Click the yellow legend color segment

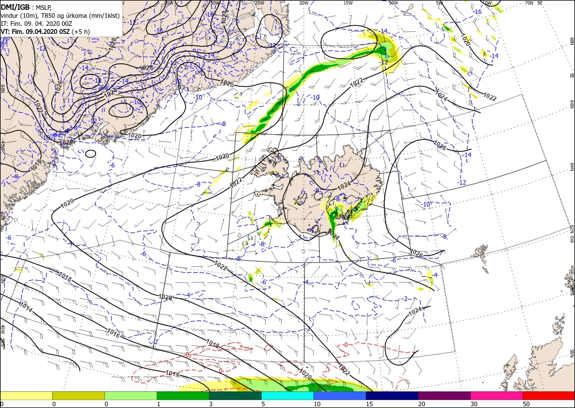(x=26, y=395)
